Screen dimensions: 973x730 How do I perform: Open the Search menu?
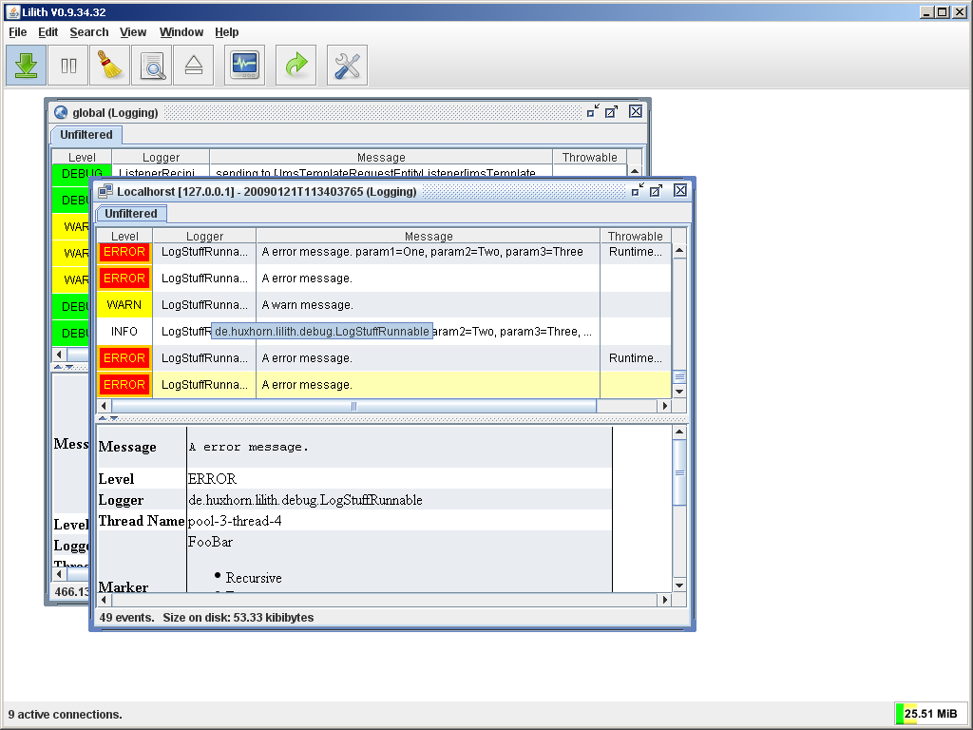click(89, 32)
